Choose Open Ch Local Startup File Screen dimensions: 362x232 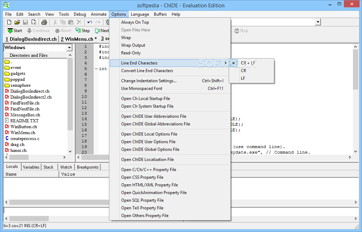tap(170, 99)
